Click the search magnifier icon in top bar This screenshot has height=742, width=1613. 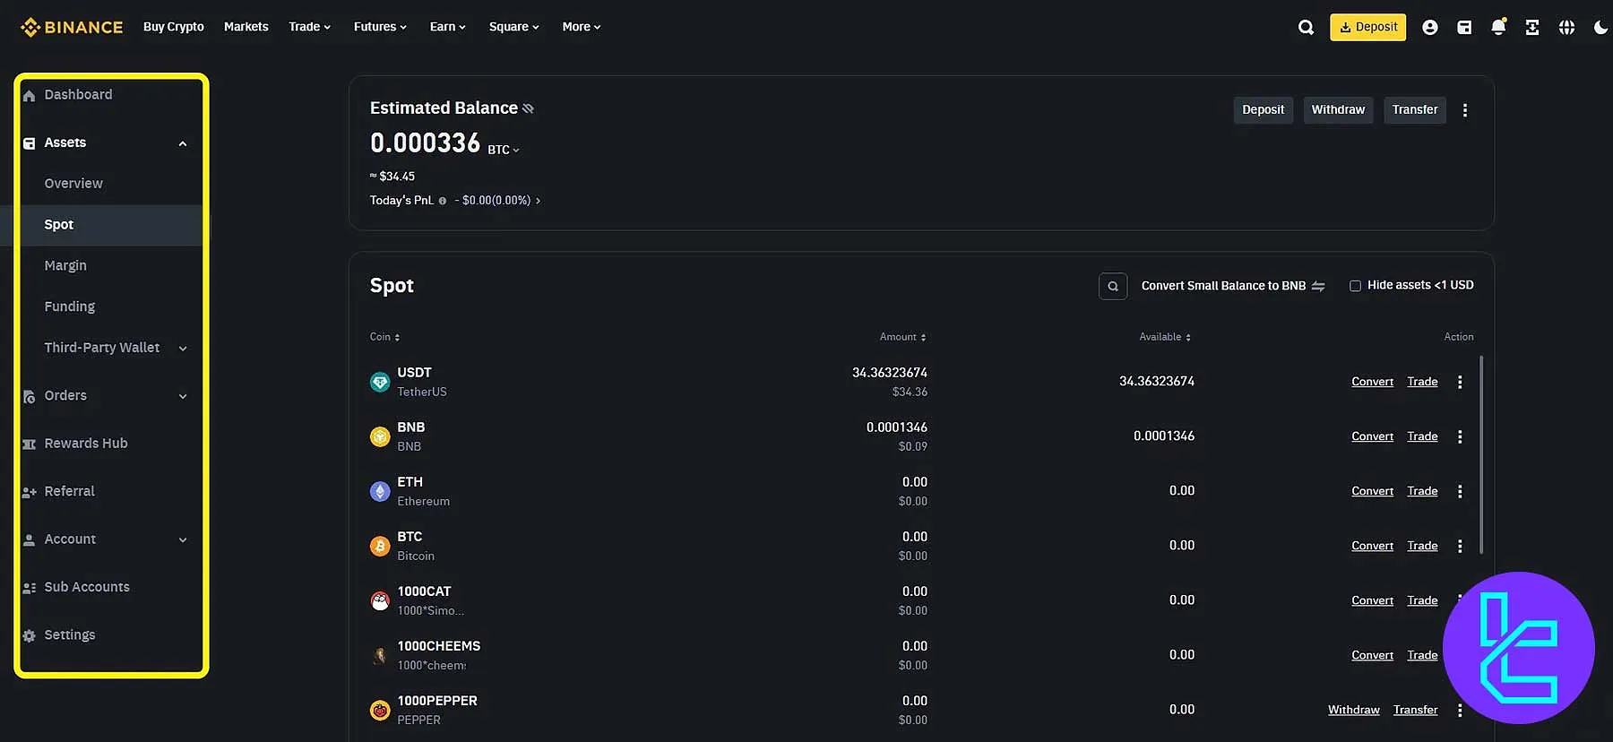tap(1306, 27)
